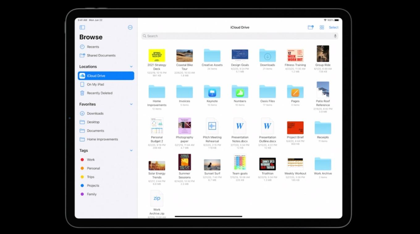Open the Work Archive folder
This screenshot has width=420, height=234.
[x=323, y=164]
